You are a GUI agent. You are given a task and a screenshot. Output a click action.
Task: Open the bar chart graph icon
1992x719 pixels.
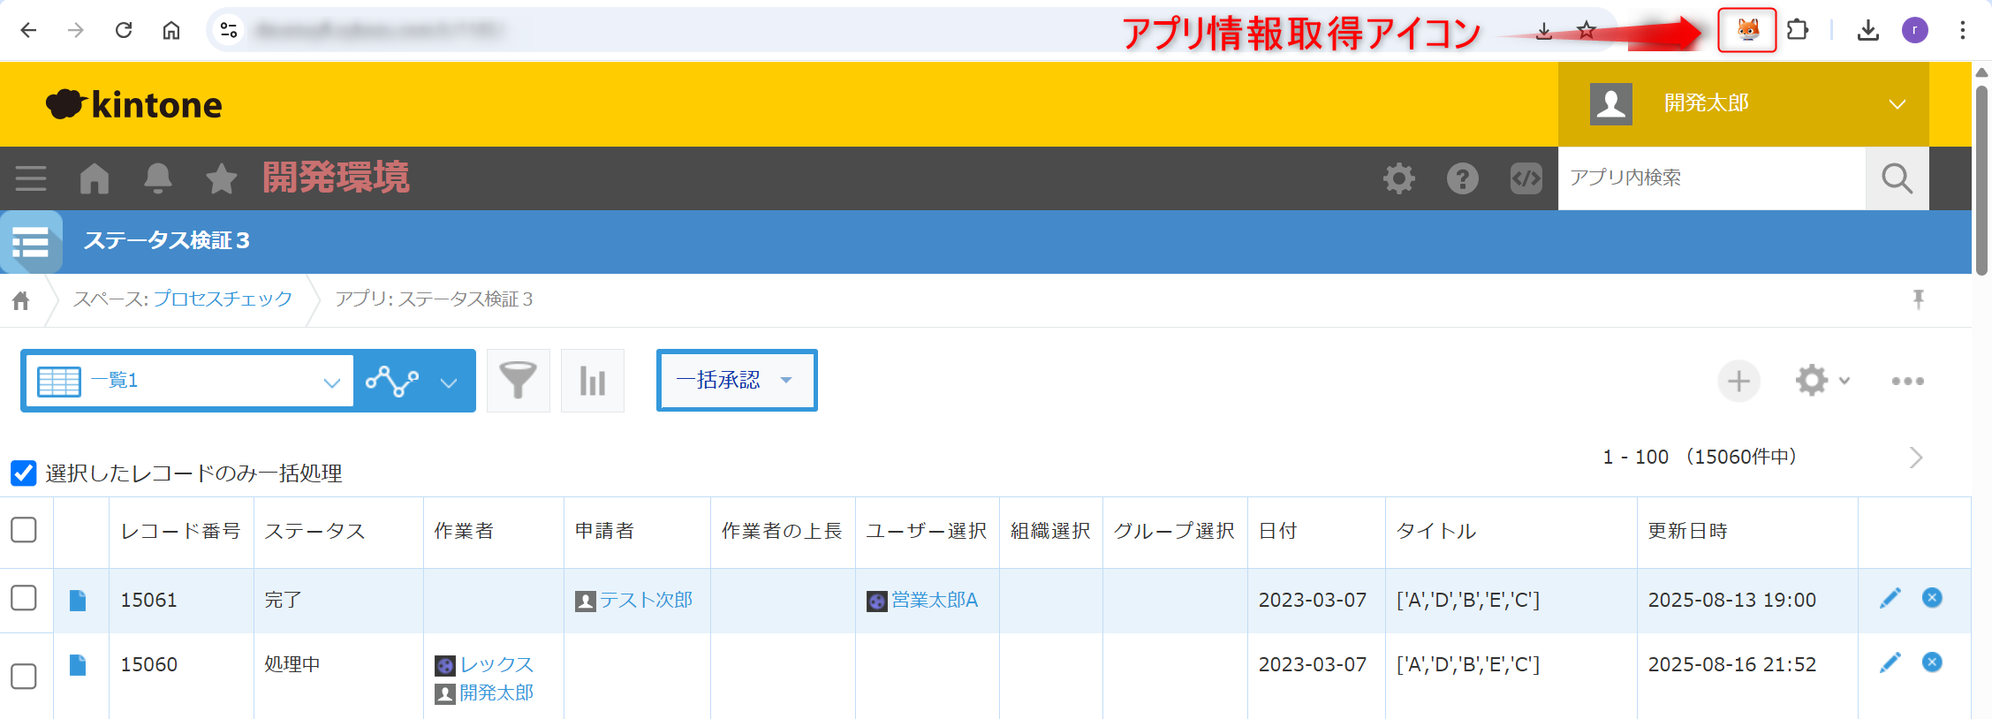(x=592, y=381)
